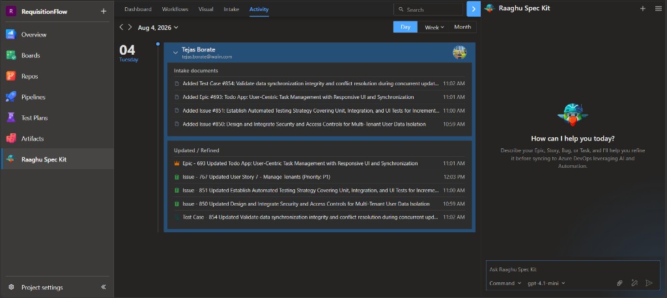Click Tejas Borate's profile avatar

[x=459, y=52]
